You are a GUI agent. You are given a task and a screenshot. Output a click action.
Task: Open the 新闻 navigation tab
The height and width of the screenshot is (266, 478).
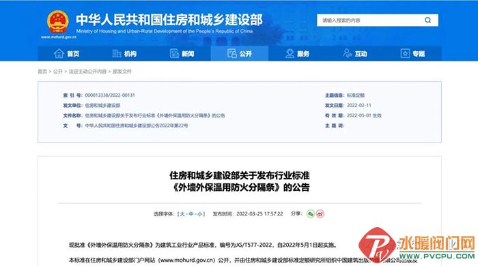click(x=182, y=54)
